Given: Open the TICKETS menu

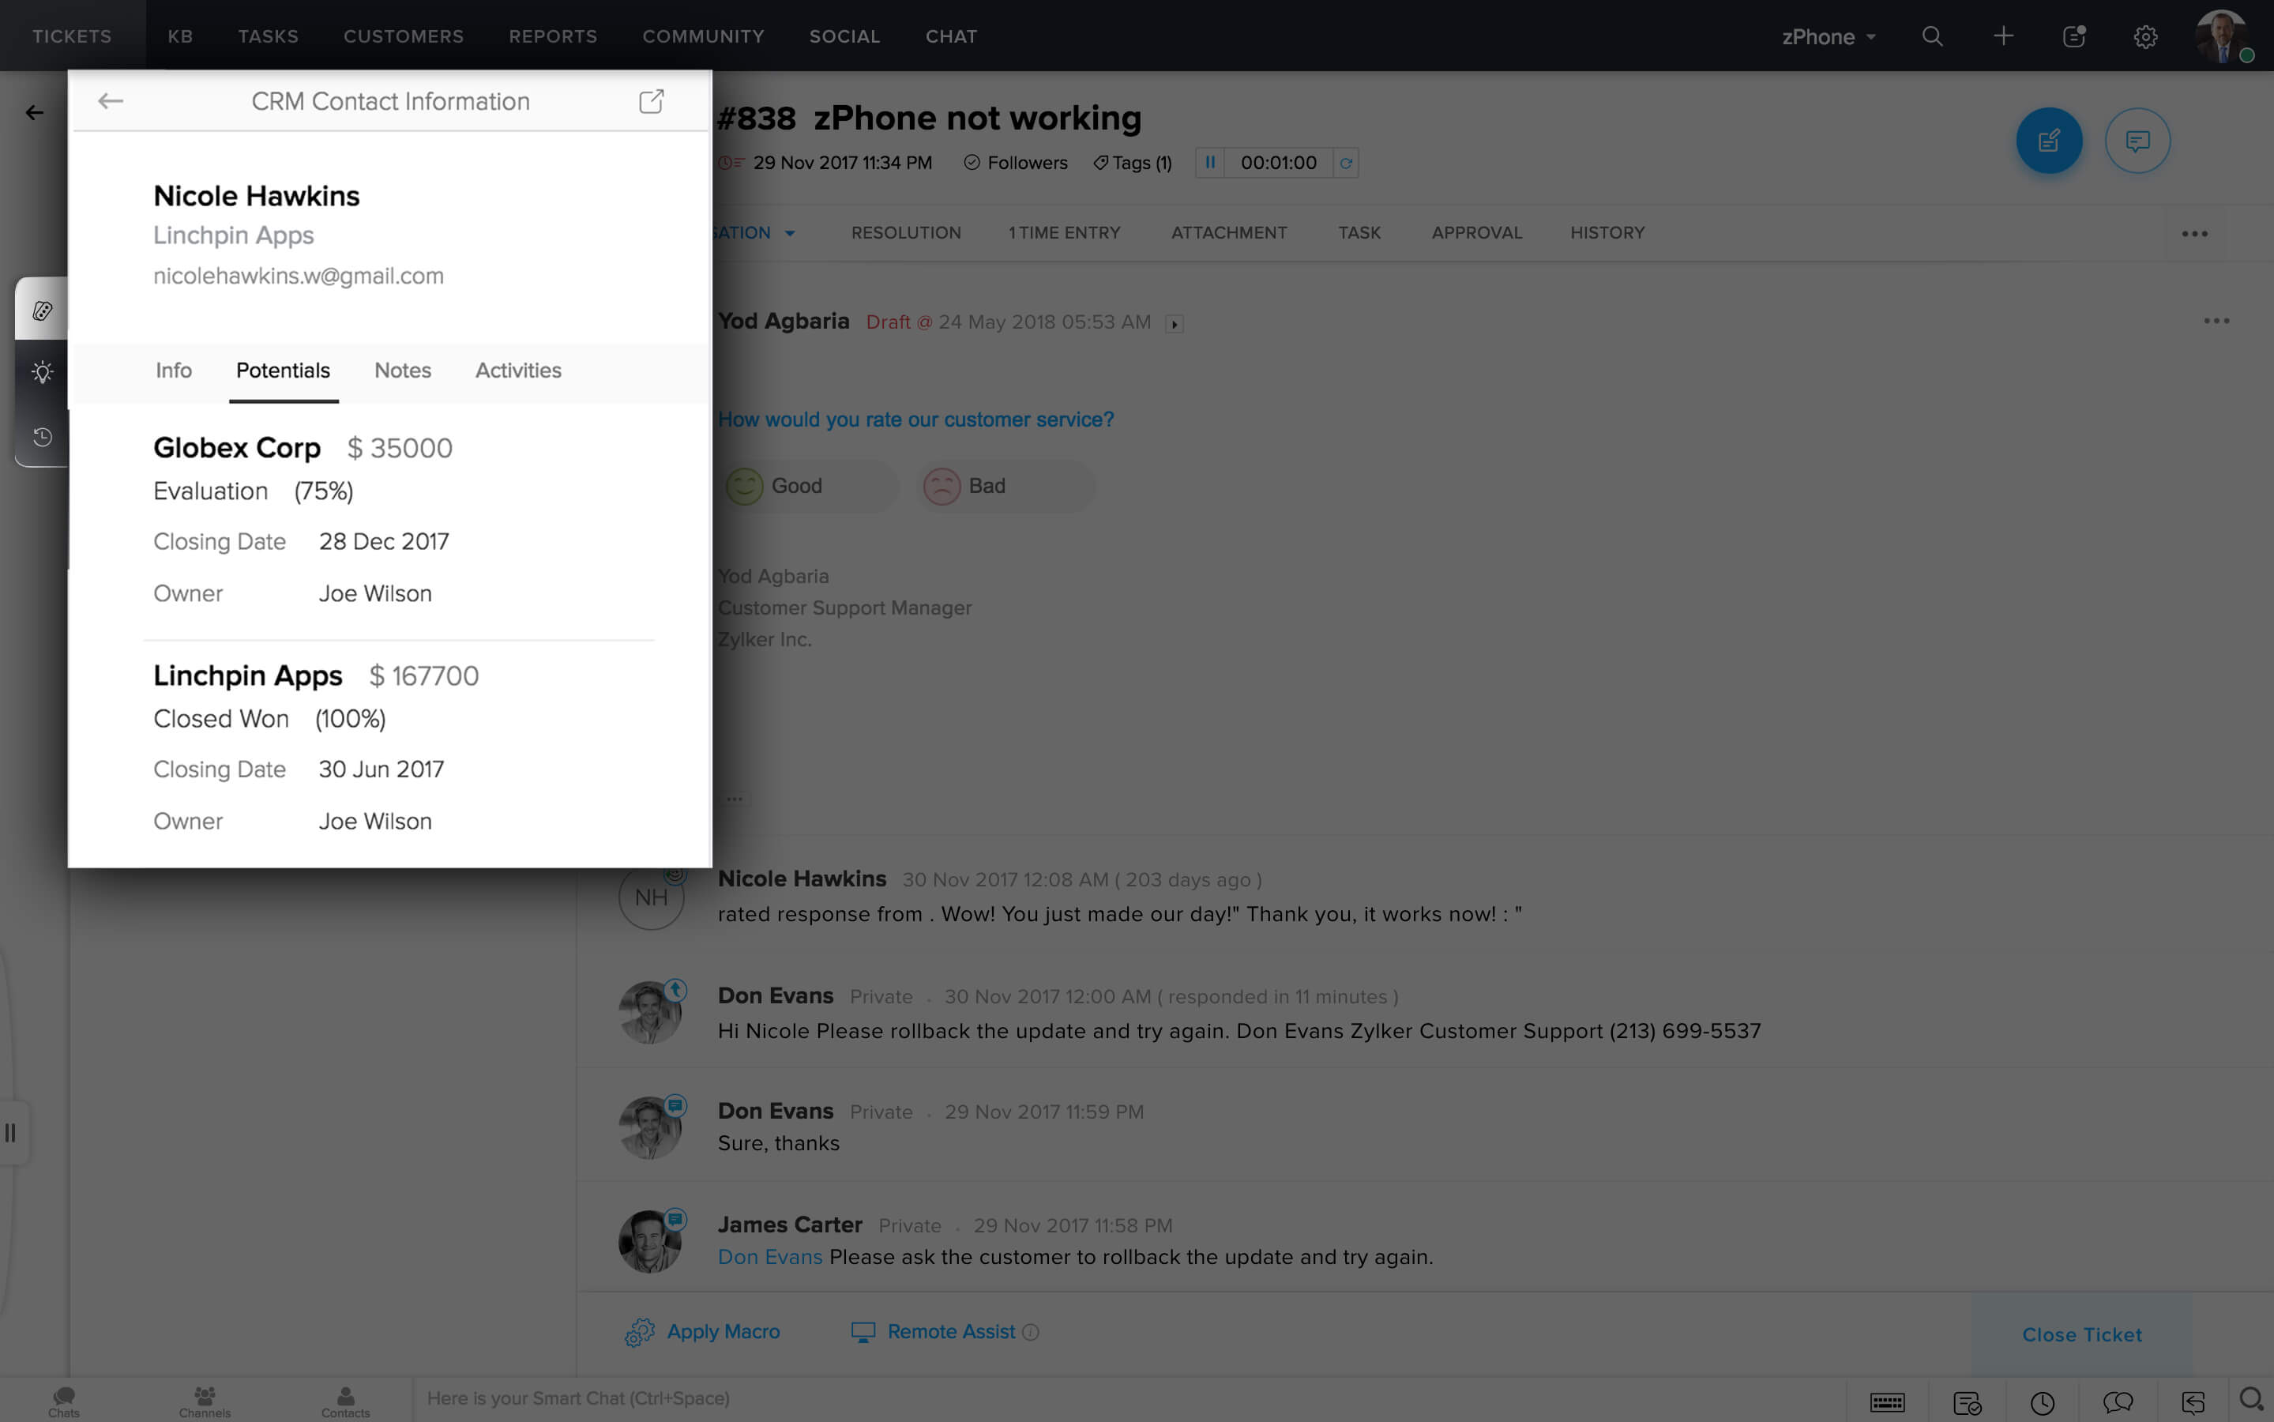Looking at the screenshot, I should pyautogui.click(x=73, y=36).
